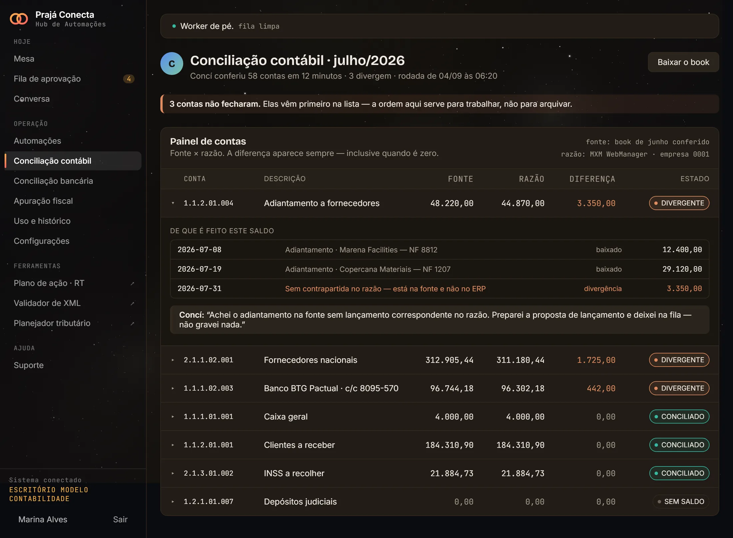This screenshot has height=538, width=733.
Task: Click DIVERGENTE badge for Fornecedores nacionais
Action: [679, 360]
